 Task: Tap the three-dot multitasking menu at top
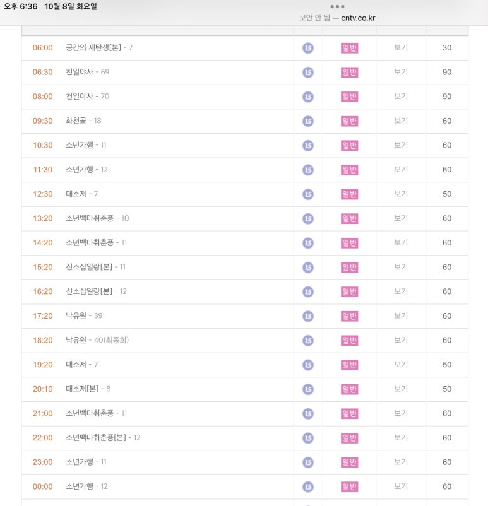(x=337, y=6)
